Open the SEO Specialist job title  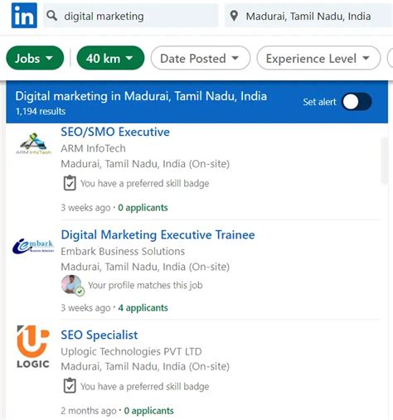99,335
